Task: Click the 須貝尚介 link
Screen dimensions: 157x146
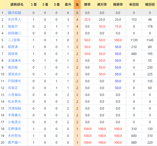Action: (x=14, y=74)
